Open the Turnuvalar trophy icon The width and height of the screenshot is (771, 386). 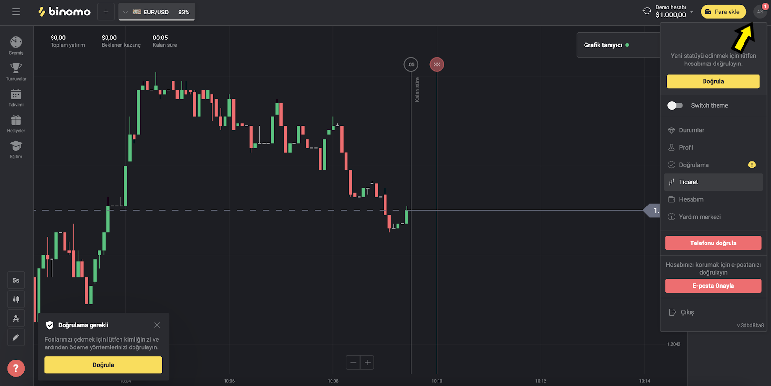(x=16, y=68)
